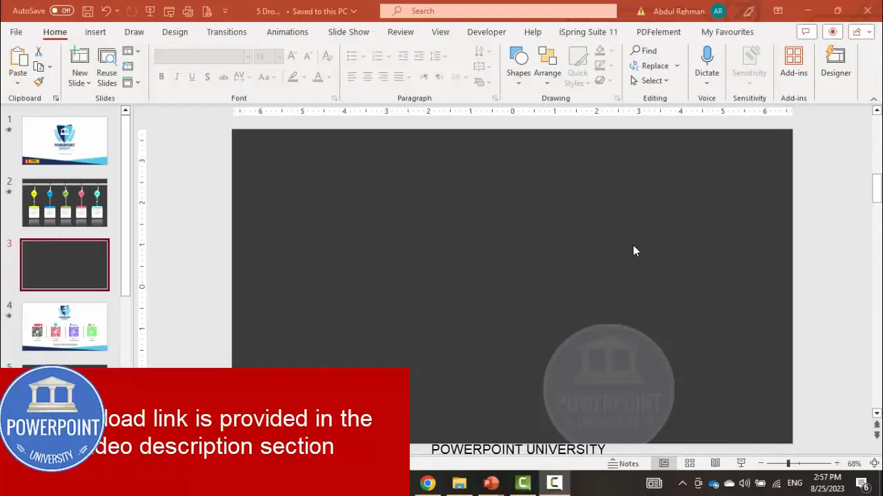Select slide 4 thumbnail
This screenshot has height=496, width=883.
(65, 327)
